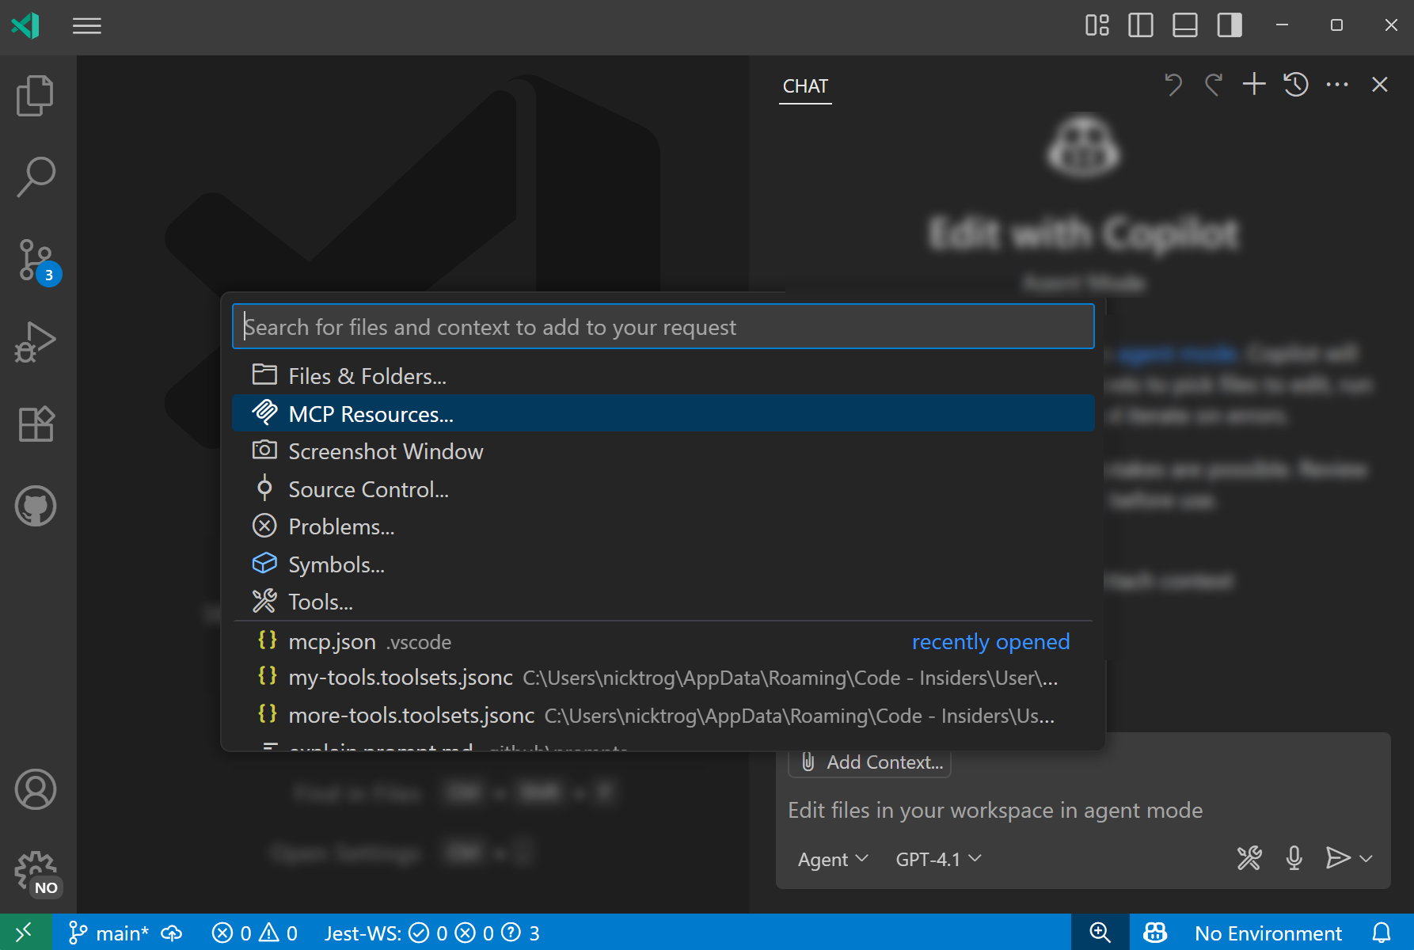Screen dimensions: 1414x950
Task: Open the Extensions view
Action: [x=36, y=424]
